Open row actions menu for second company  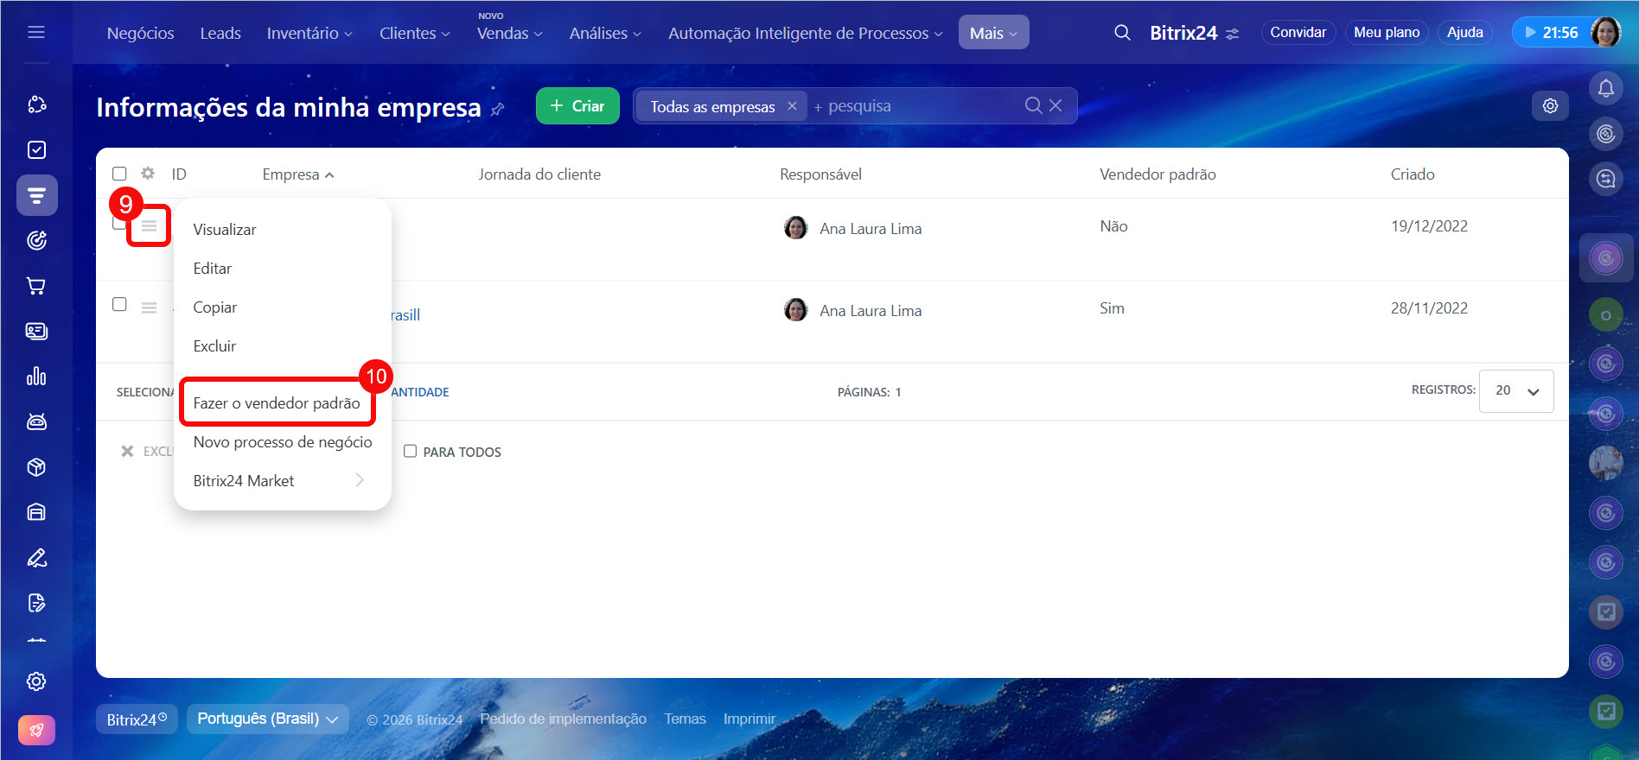149,307
